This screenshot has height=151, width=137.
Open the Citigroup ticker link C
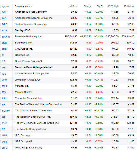[3, 55]
